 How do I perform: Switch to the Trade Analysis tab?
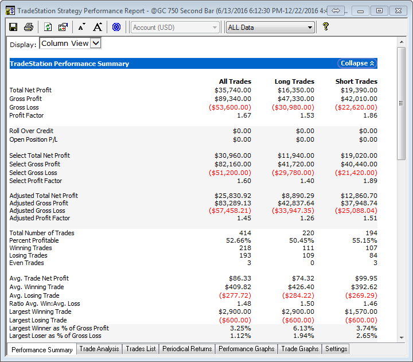[x=99, y=349]
